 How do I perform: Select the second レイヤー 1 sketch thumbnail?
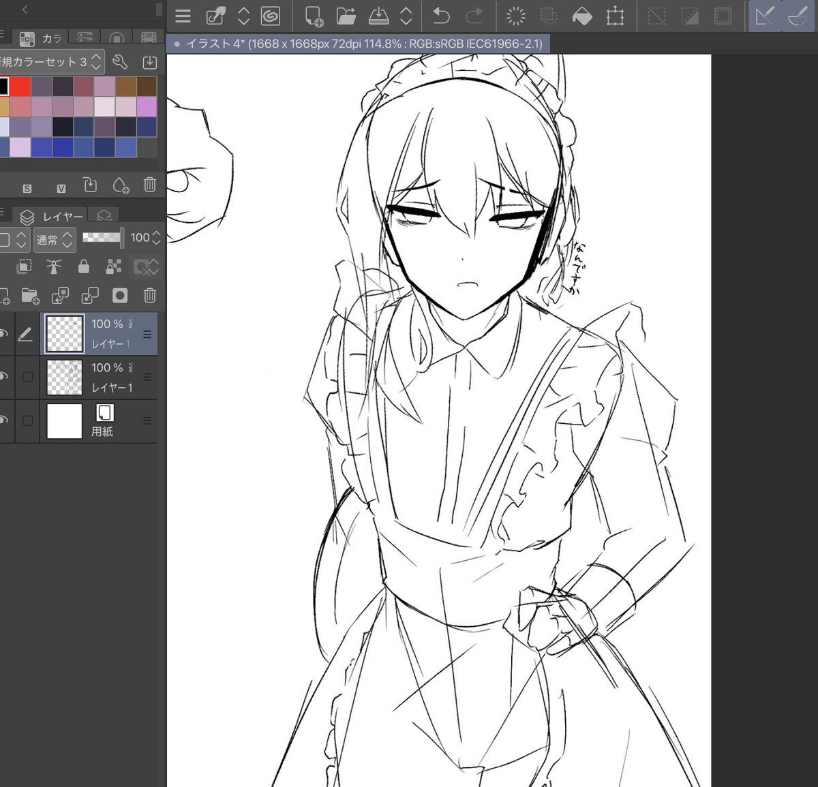64,377
